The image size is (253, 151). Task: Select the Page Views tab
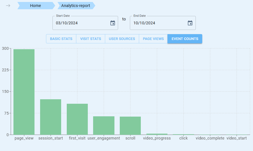pyautogui.click(x=153, y=39)
